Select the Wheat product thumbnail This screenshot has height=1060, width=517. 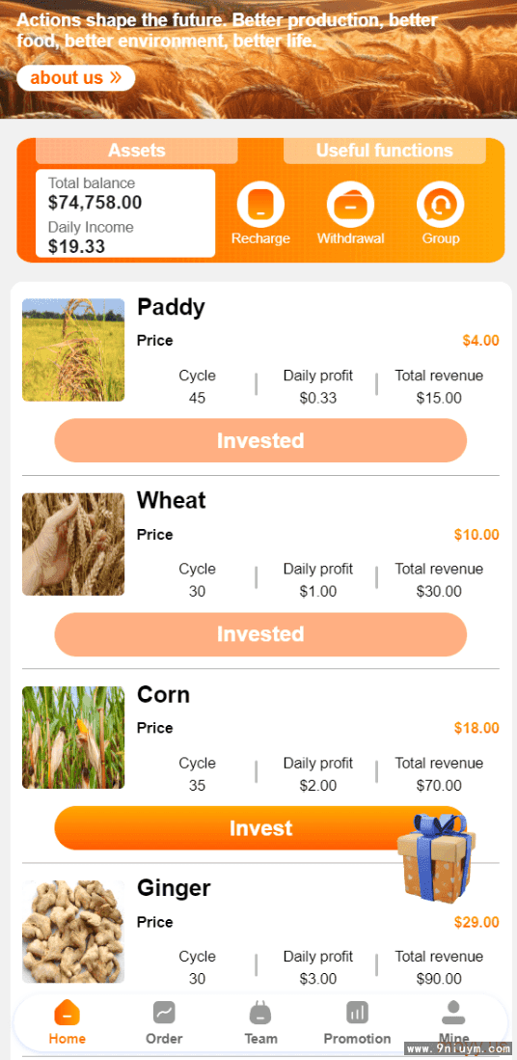coord(73,544)
